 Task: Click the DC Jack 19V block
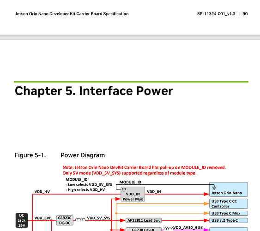click(x=22, y=220)
